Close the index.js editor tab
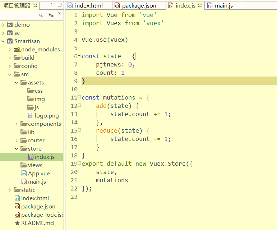277x230 pixels. coord(200,5)
